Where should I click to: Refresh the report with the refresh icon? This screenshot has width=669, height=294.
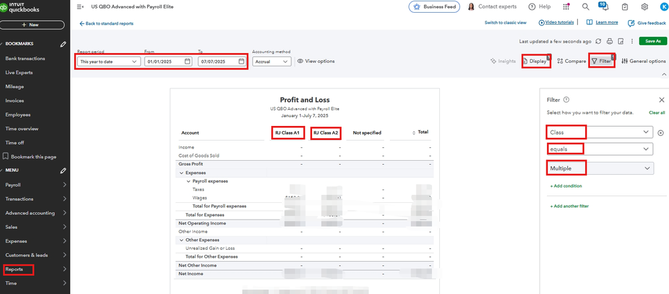coord(599,42)
